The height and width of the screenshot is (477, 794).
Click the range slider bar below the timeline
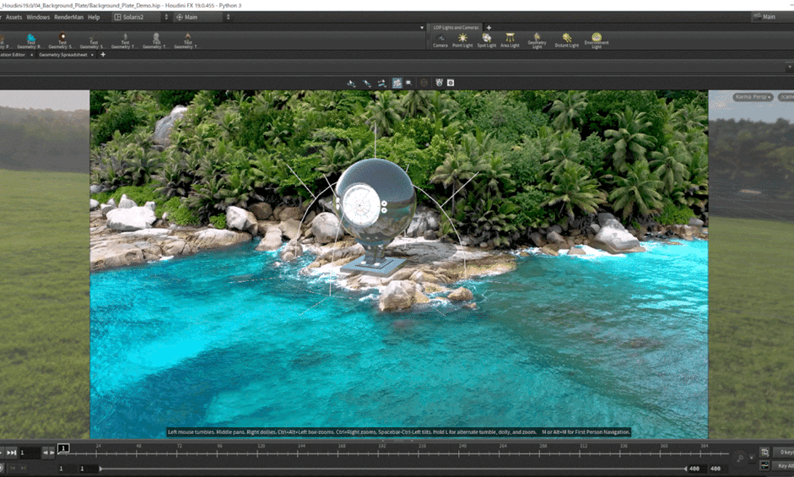pos(393,469)
